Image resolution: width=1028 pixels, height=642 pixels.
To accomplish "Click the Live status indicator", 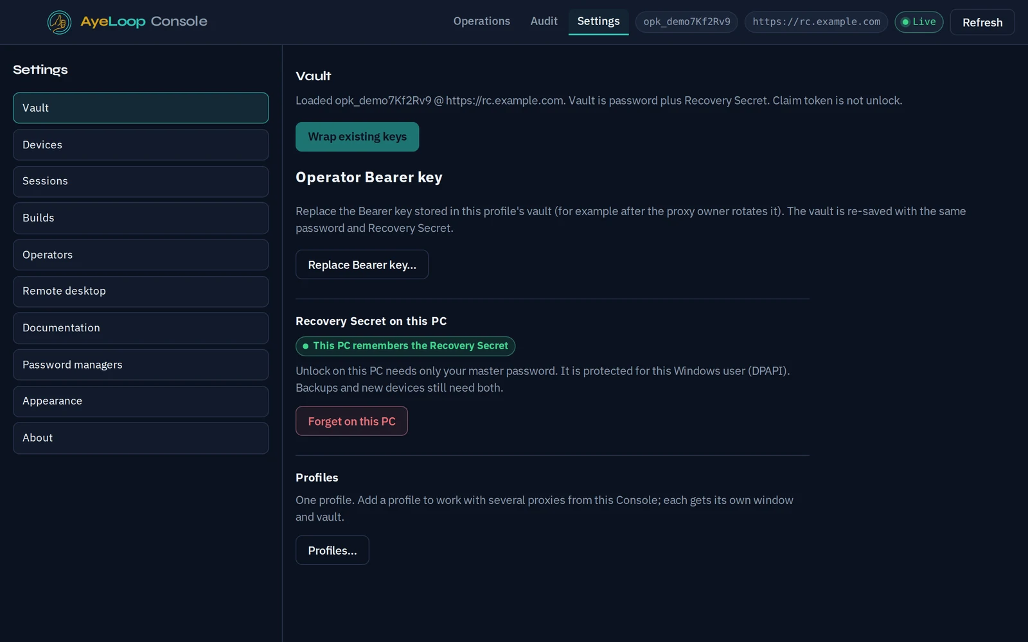I will point(919,22).
